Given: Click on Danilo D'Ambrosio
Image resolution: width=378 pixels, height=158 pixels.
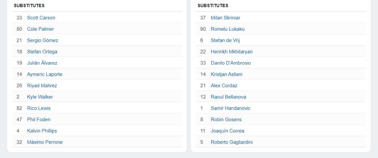Looking at the screenshot, I should (231, 63).
